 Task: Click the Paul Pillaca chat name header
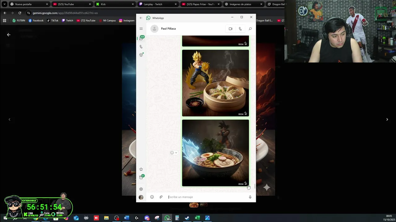168,29
